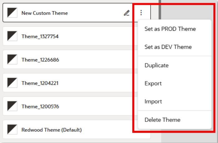Screen dimensions: 218x143
Task: Choose Set as DEV Theme
Action: point(168,47)
